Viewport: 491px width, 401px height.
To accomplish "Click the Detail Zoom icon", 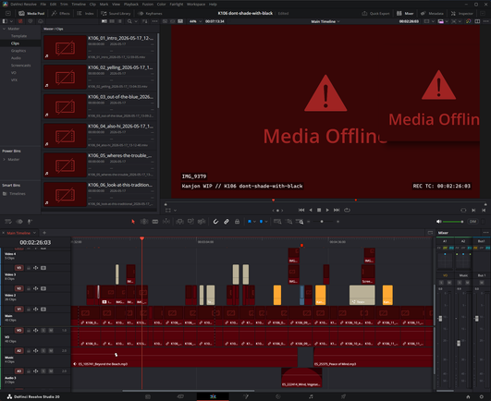I will pos(289,222).
